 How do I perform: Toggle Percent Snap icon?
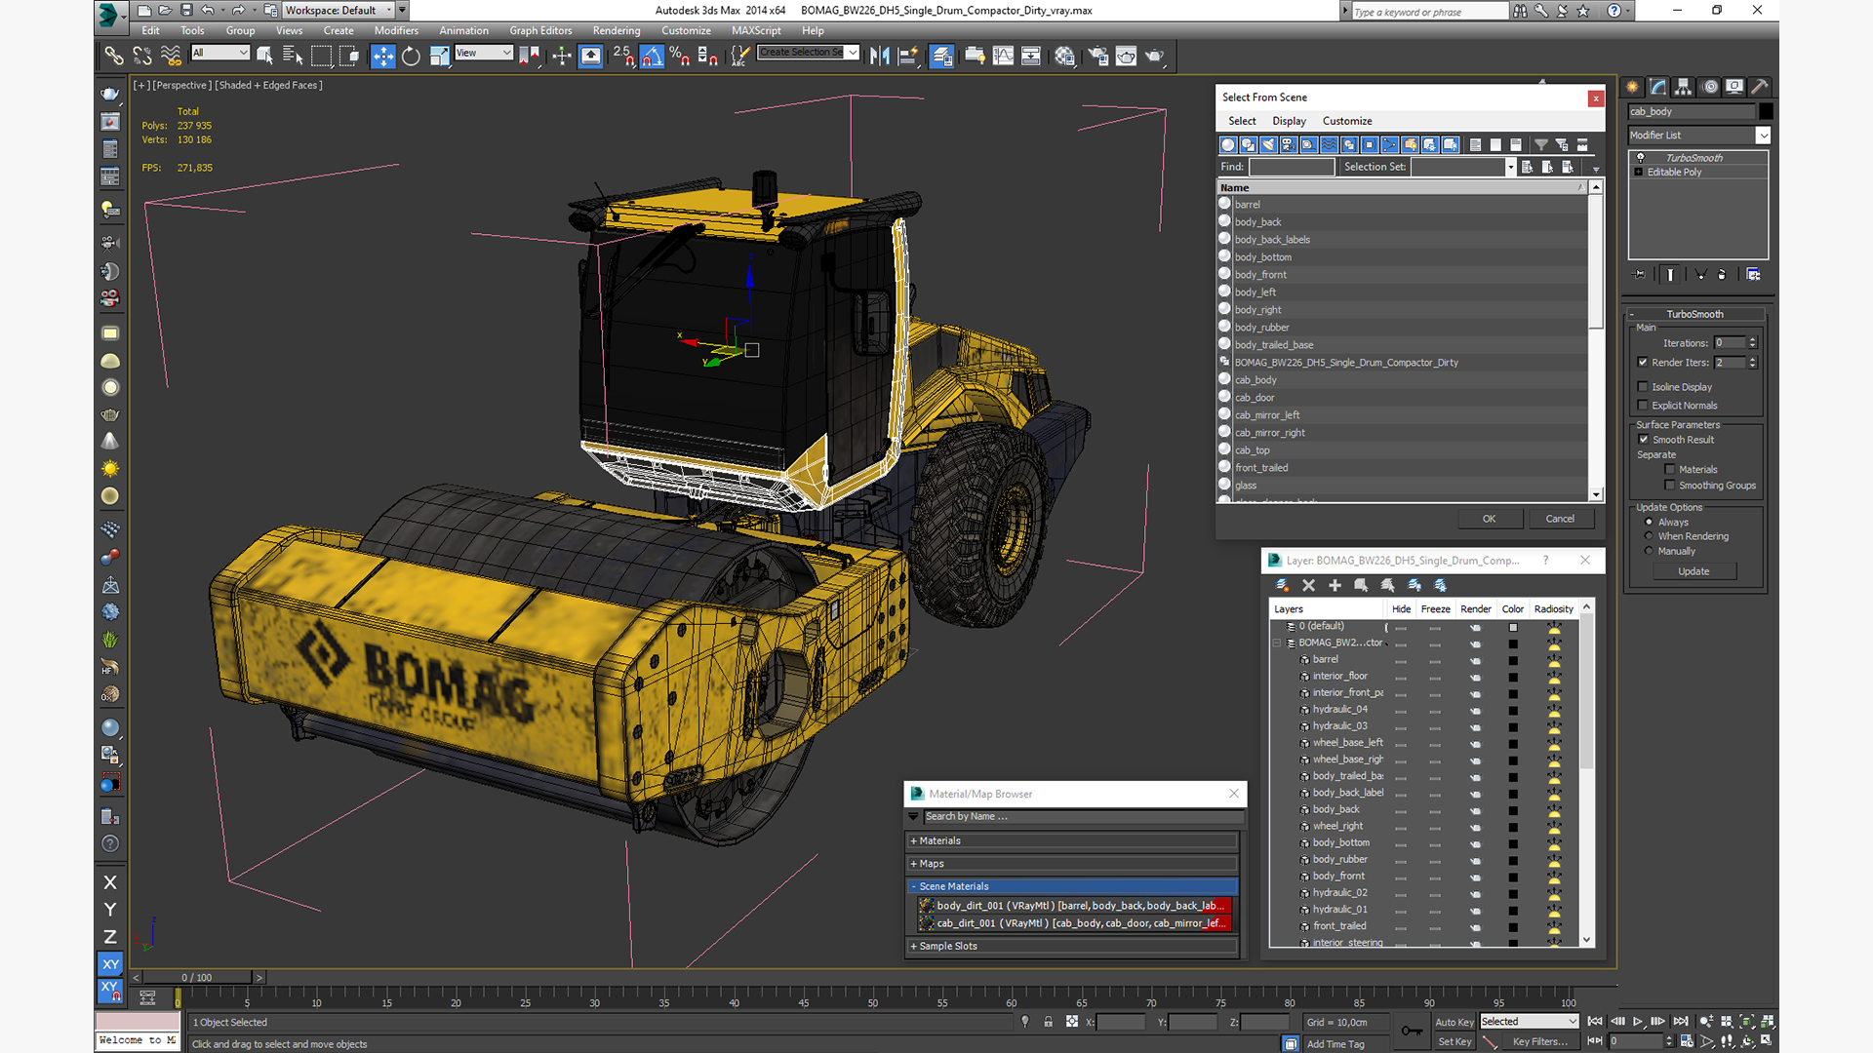coord(680,56)
